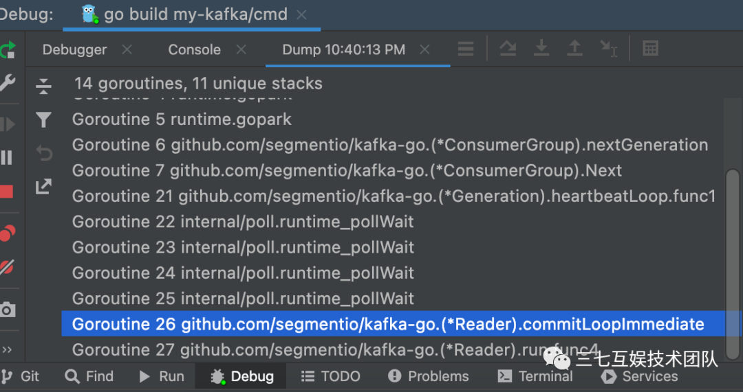
Task: Toggle Mute Breakpoints icon
Action: point(7,267)
